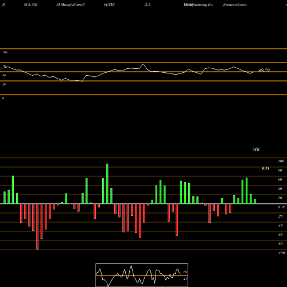The image size is (287, 287).
Task: Click the RSI line peak above 70
Action: (x=143, y=64)
